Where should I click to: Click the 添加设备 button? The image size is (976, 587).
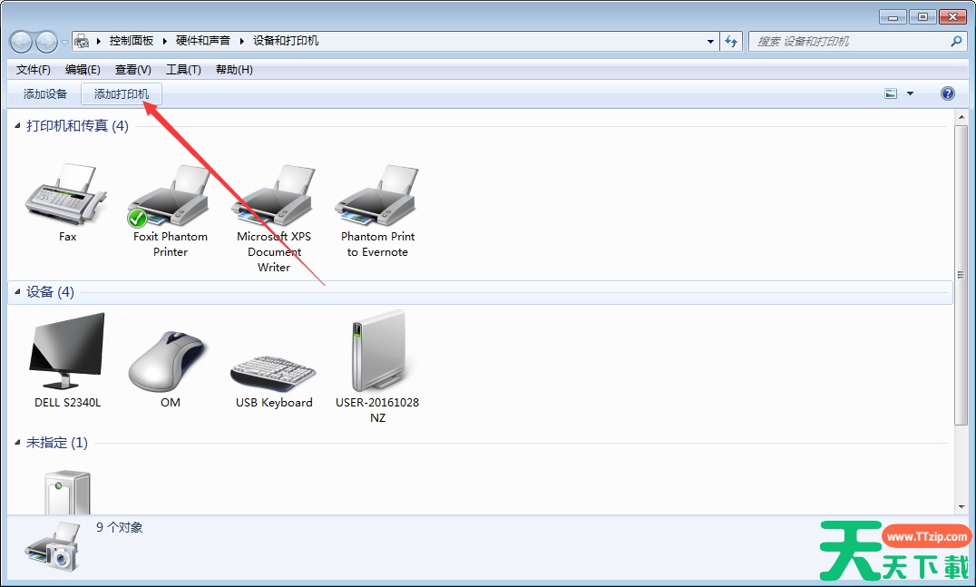point(44,94)
